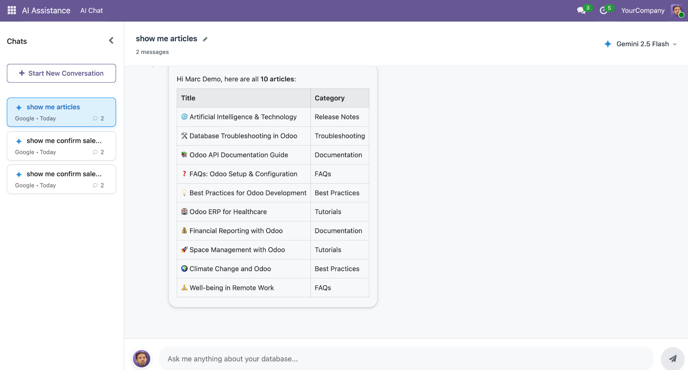Start a new conversation
Screen dimensions: 688x370
click(61, 73)
